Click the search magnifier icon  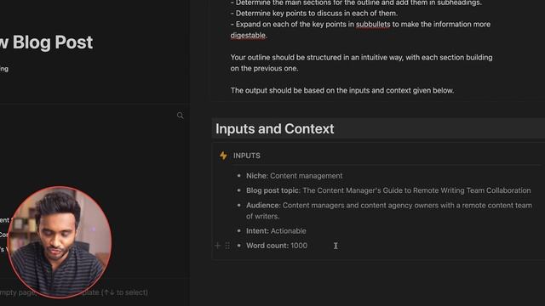click(x=180, y=116)
